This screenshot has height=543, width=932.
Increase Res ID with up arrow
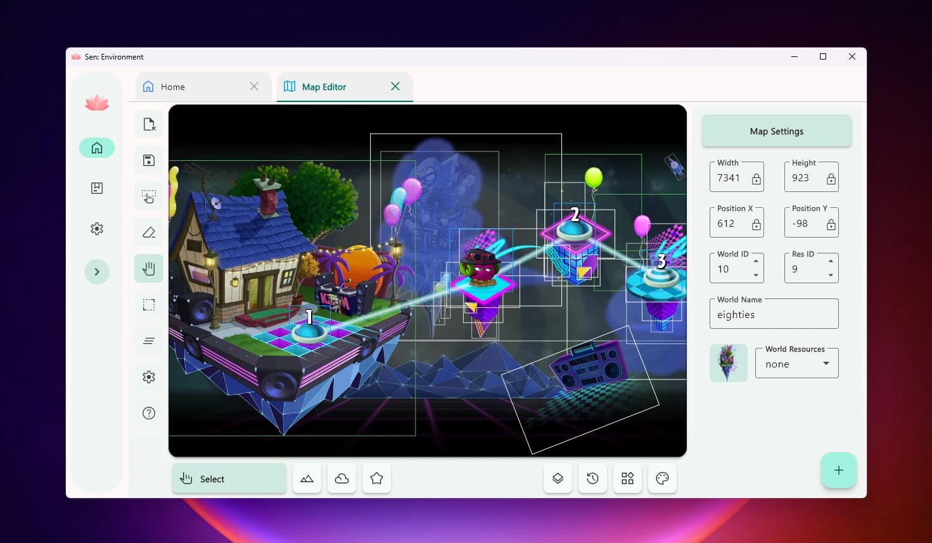pyautogui.click(x=831, y=261)
